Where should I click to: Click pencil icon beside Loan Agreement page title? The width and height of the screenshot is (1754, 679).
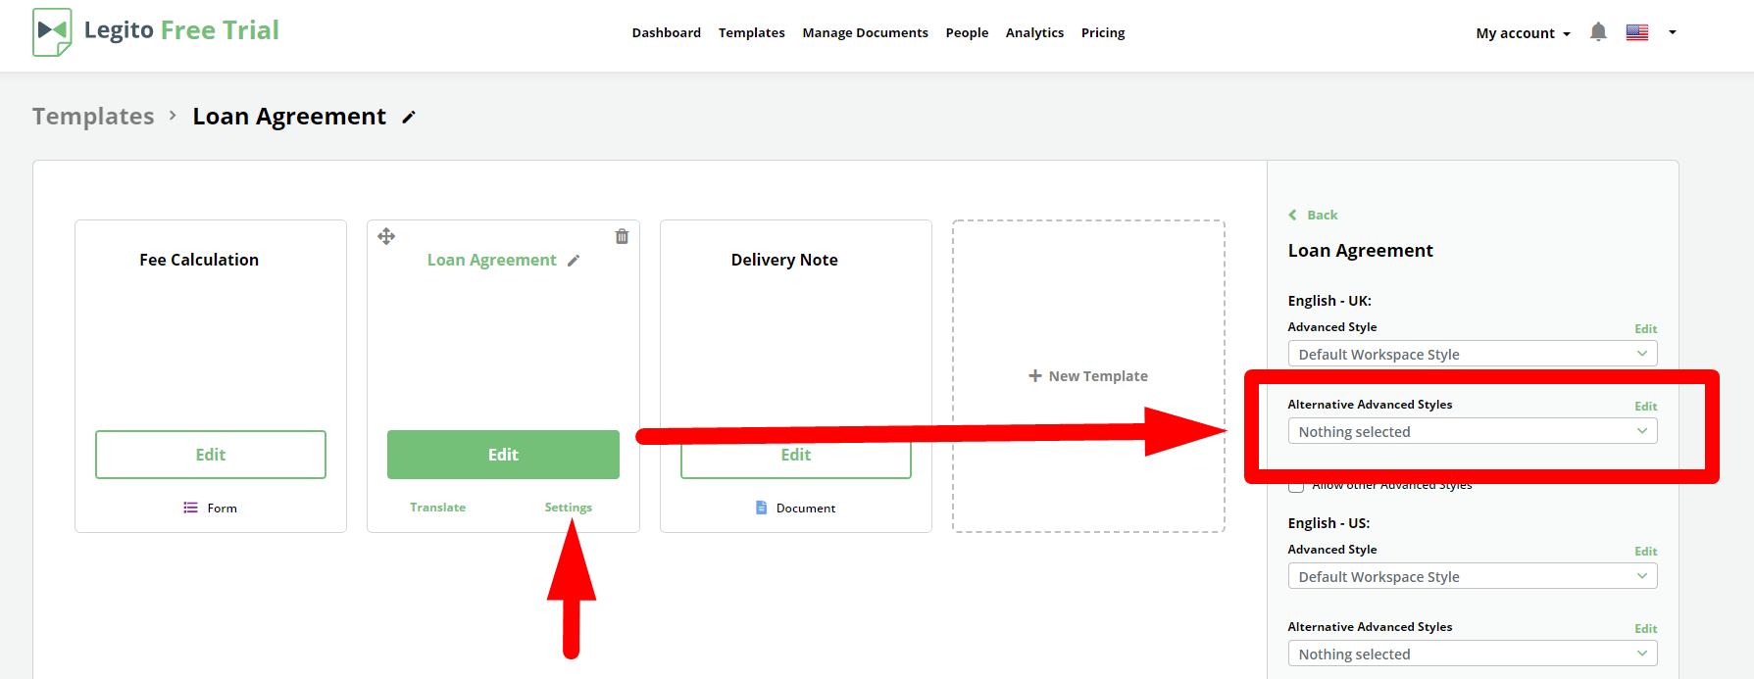tap(409, 118)
